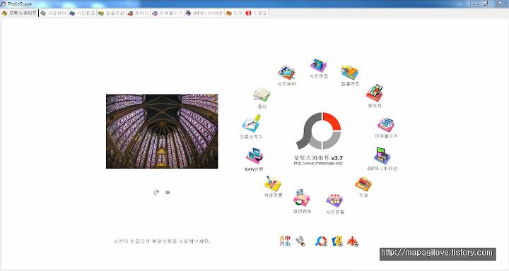Switch to the 포토스케이프 home tab
This screenshot has height=271, width=509.
pyautogui.click(x=19, y=13)
